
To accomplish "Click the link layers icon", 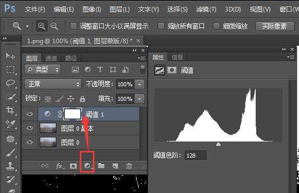I will click(x=45, y=165).
